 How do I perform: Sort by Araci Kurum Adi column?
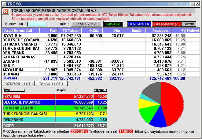point(21,31)
